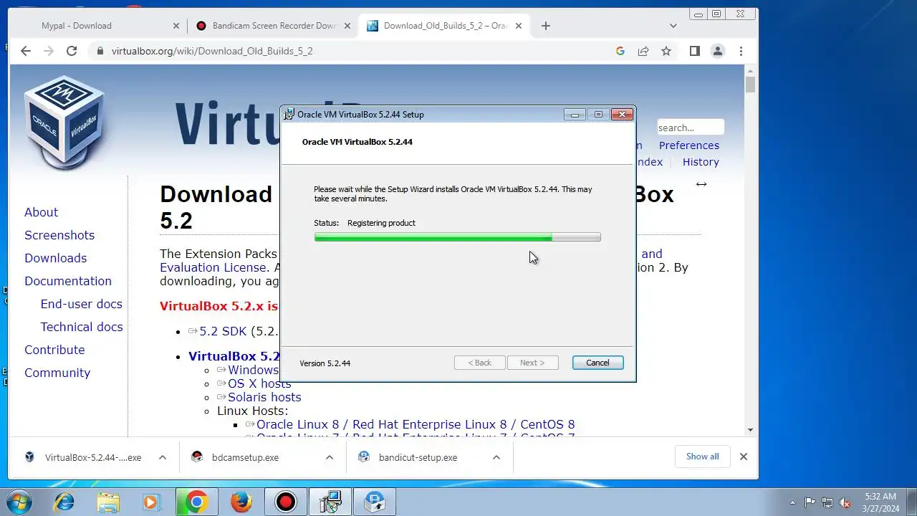This screenshot has width=917, height=516.
Task: Expand bdcamsetup.exe download options arrow
Action: (x=330, y=457)
